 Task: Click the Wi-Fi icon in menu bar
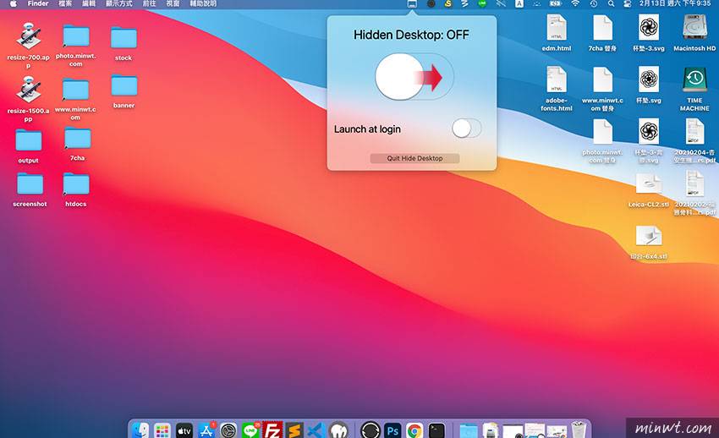pyautogui.click(x=575, y=3)
